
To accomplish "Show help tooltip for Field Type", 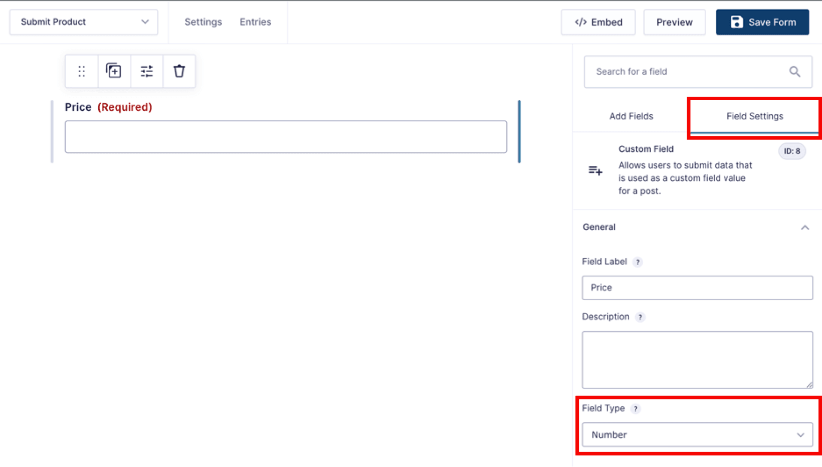I will pos(636,409).
